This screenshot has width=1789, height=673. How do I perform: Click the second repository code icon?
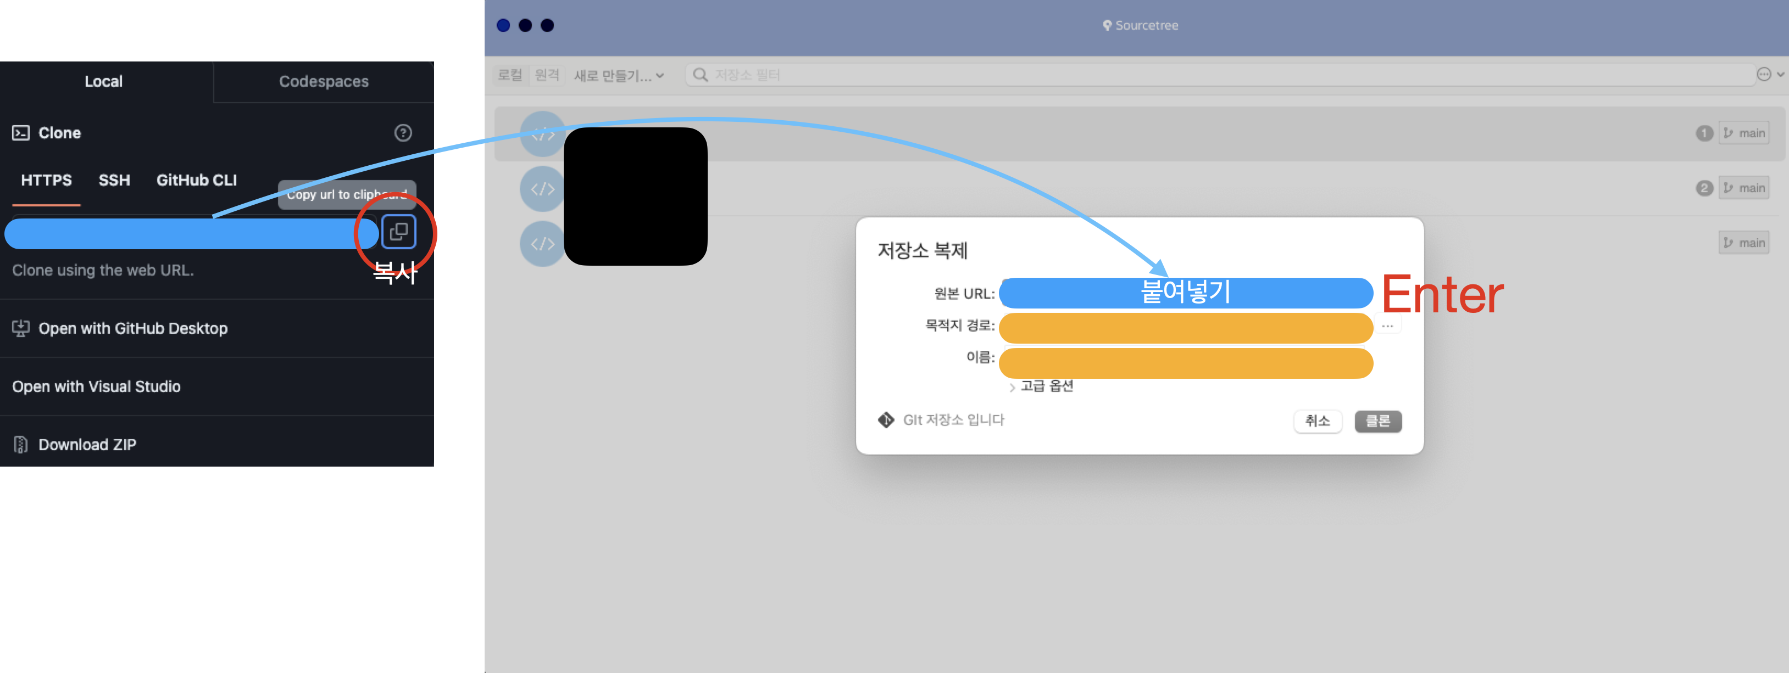click(542, 189)
